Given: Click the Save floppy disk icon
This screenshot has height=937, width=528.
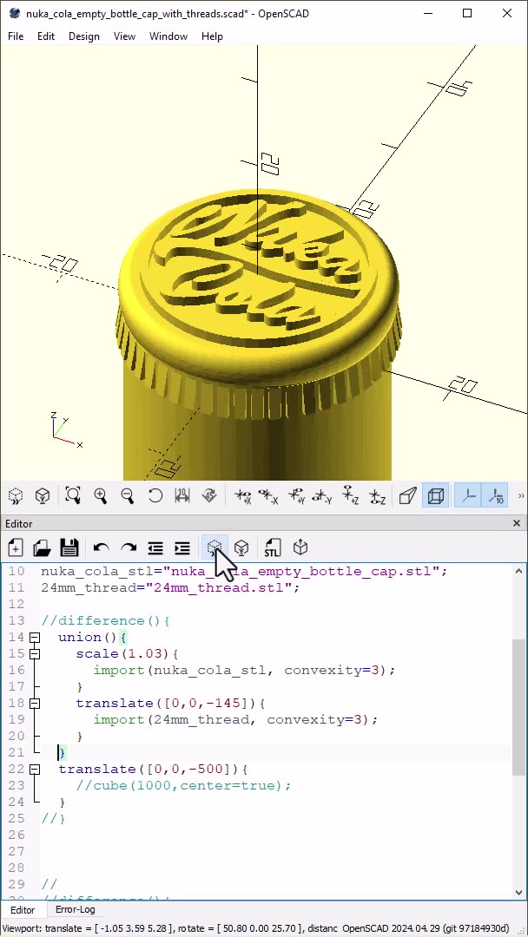Looking at the screenshot, I should point(69,547).
